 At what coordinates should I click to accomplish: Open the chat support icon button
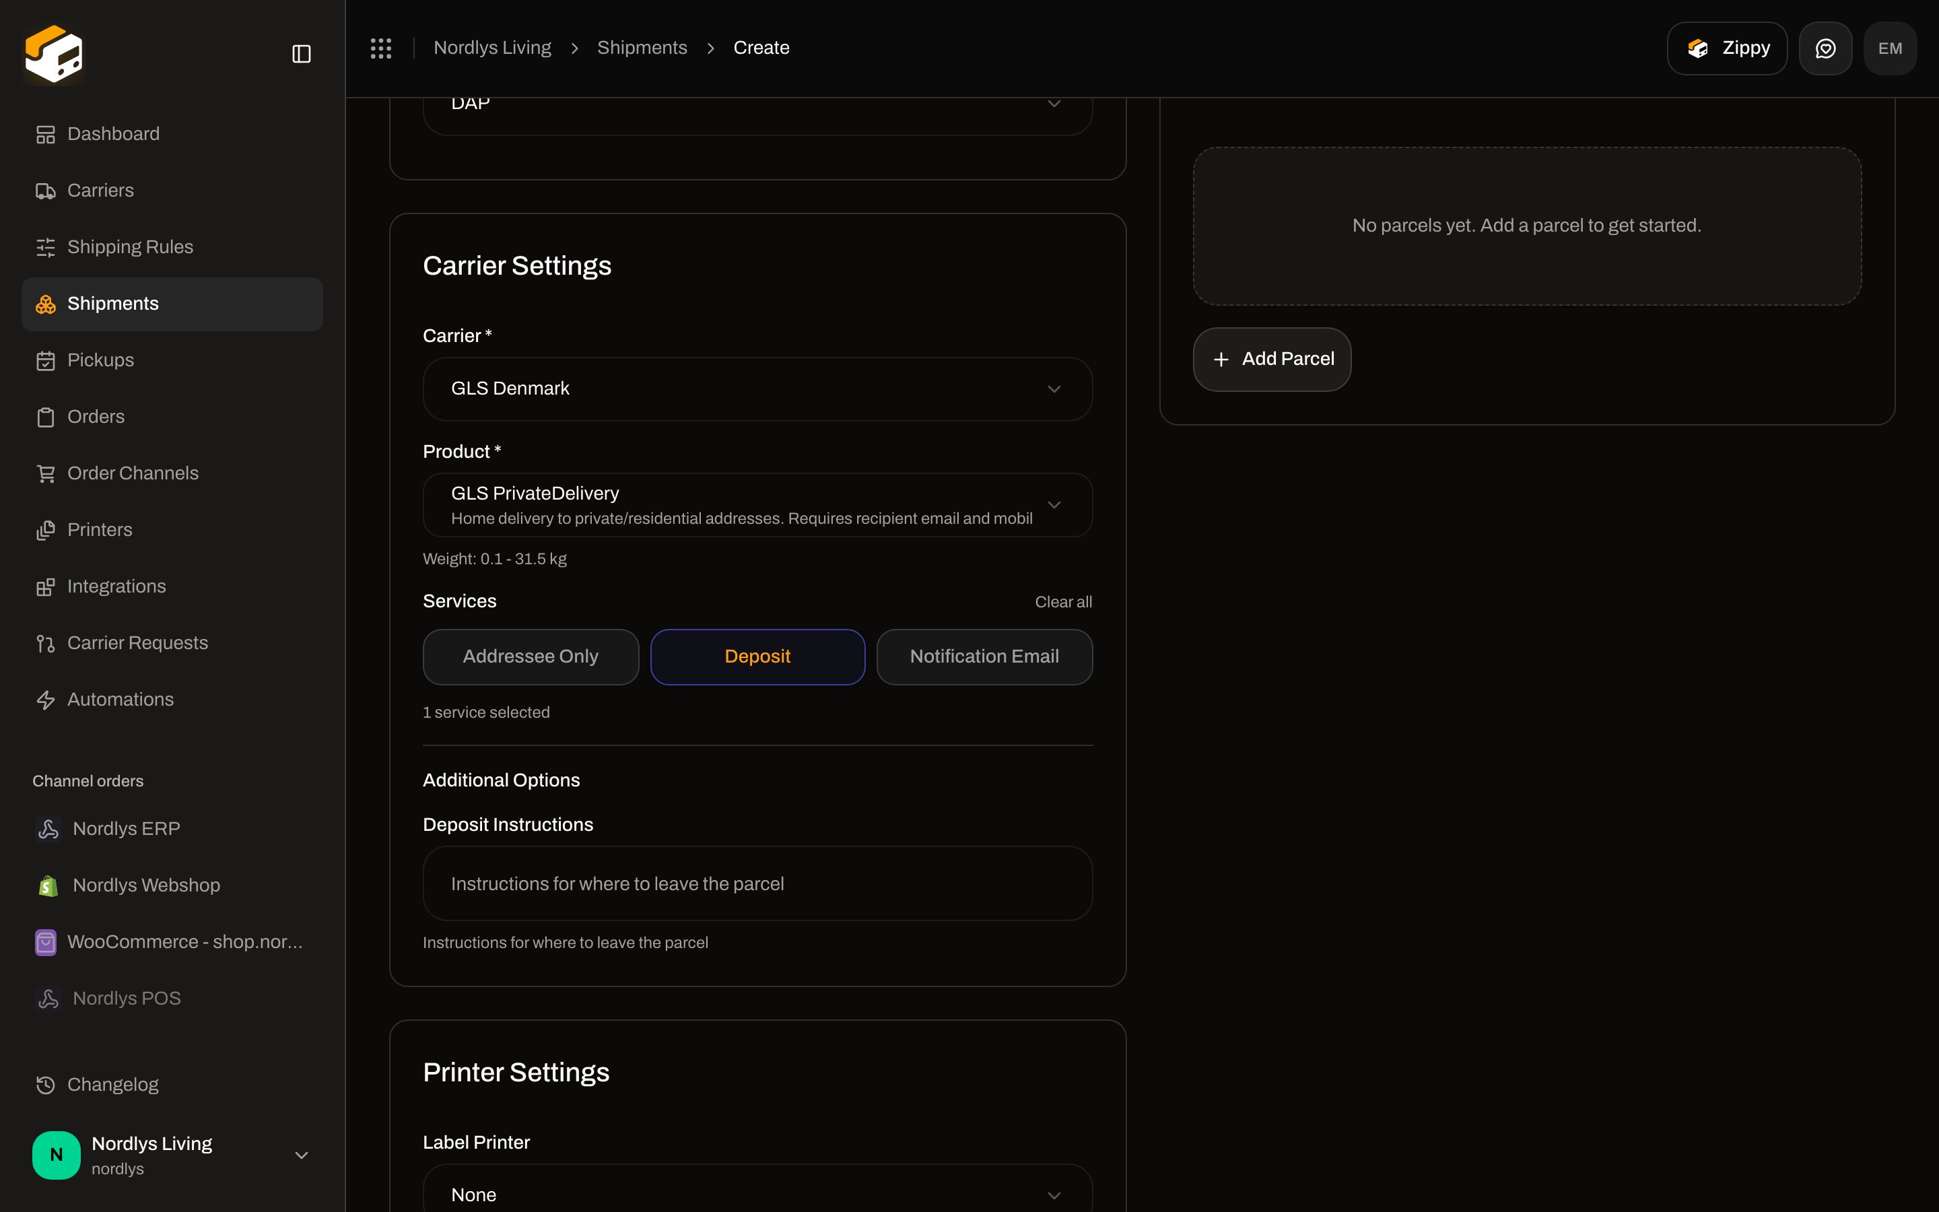1825,48
